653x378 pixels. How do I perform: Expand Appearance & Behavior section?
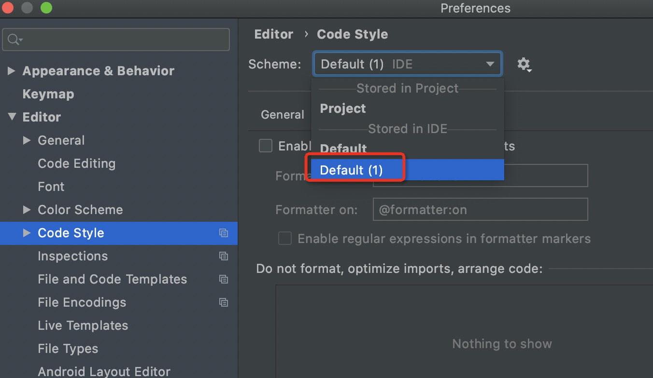pos(12,71)
